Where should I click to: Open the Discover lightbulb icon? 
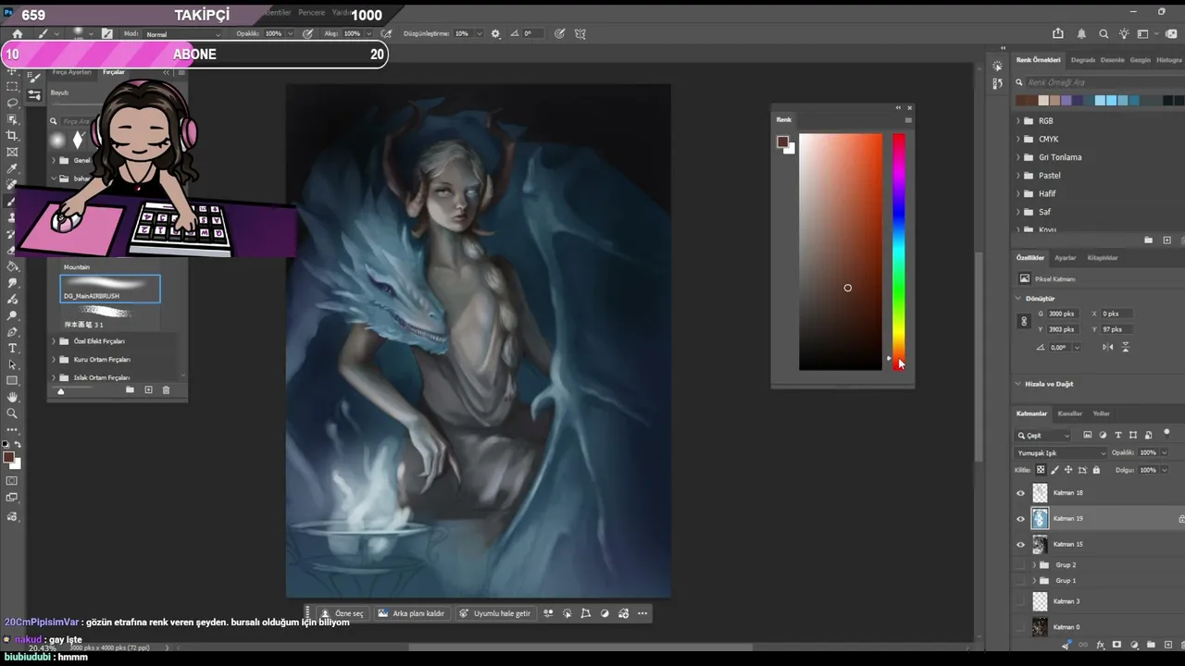(1124, 34)
